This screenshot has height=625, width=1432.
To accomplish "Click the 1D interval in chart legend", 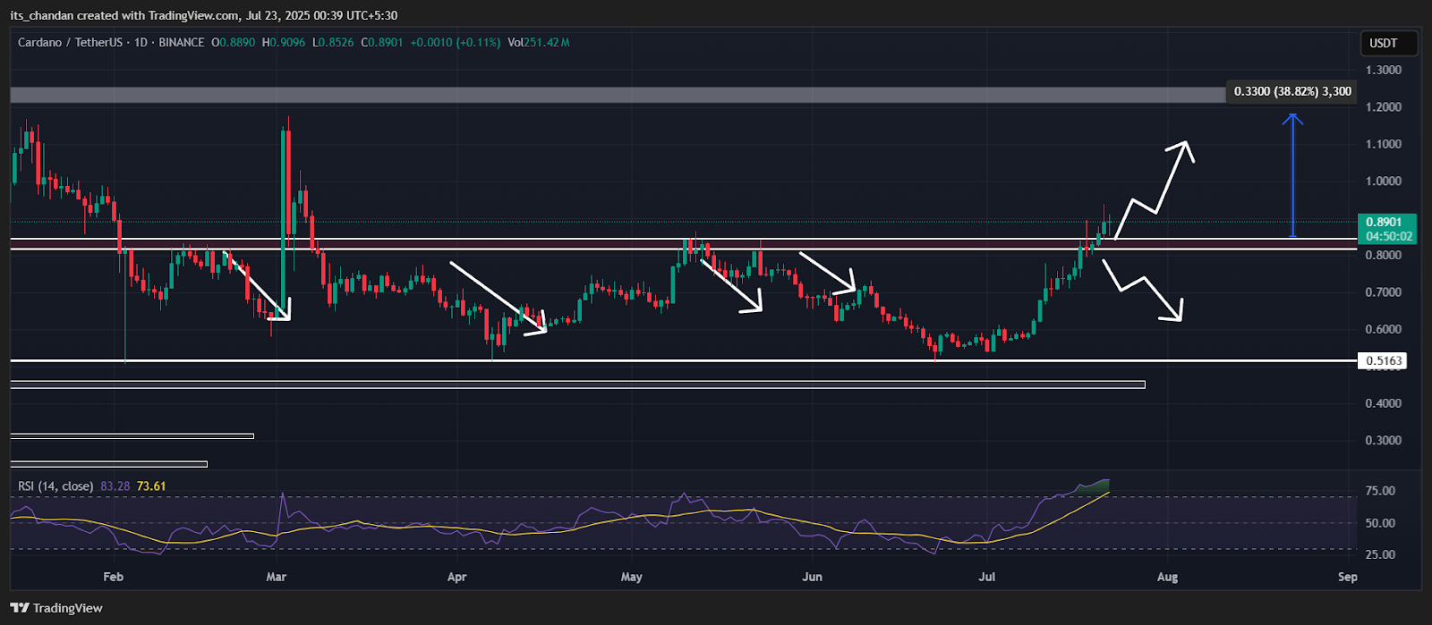I will (x=141, y=42).
